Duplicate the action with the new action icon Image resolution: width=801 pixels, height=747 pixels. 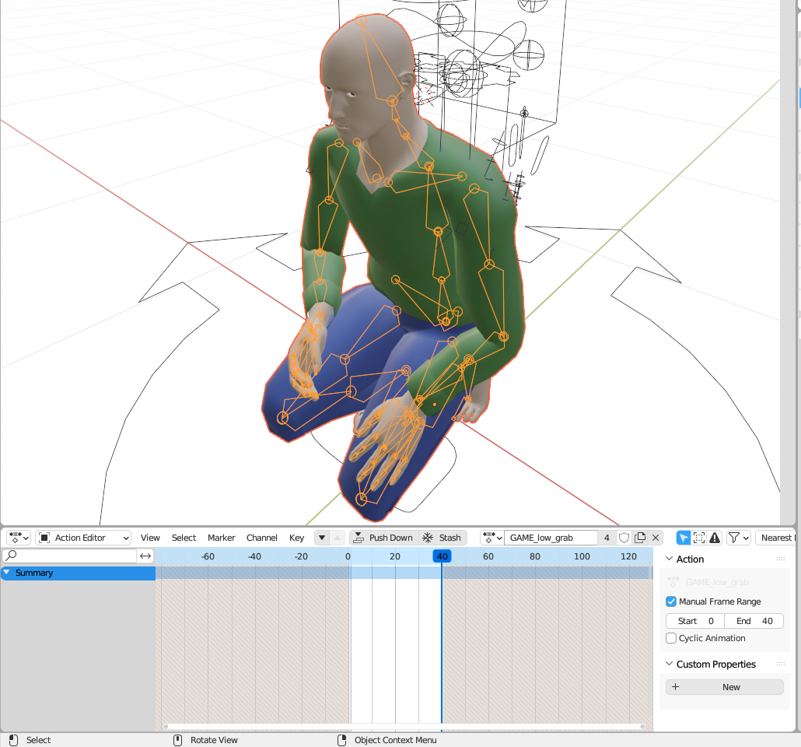click(640, 538)
